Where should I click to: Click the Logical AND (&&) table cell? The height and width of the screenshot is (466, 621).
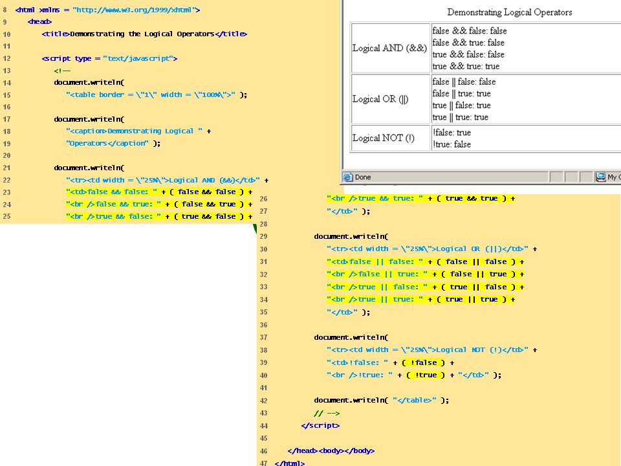coord(390,48)
